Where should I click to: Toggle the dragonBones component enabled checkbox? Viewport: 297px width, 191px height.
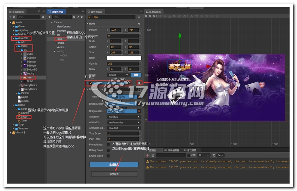pyautogui.click(x=90, y=83)
